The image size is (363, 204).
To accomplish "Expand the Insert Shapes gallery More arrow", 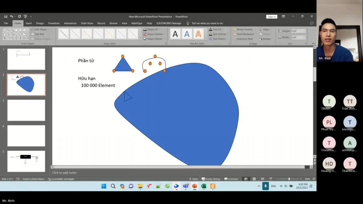I will pos(28,38).
